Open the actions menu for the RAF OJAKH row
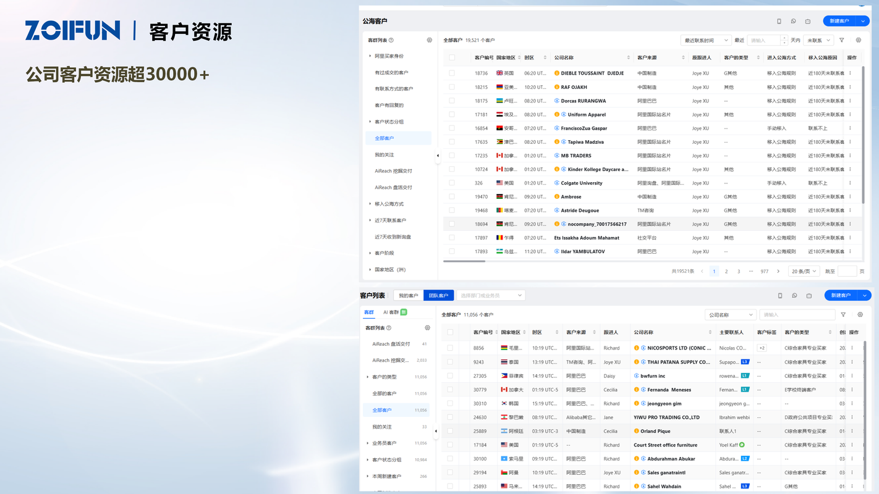This screenshot has width=879, height=494. click(850, 87)
